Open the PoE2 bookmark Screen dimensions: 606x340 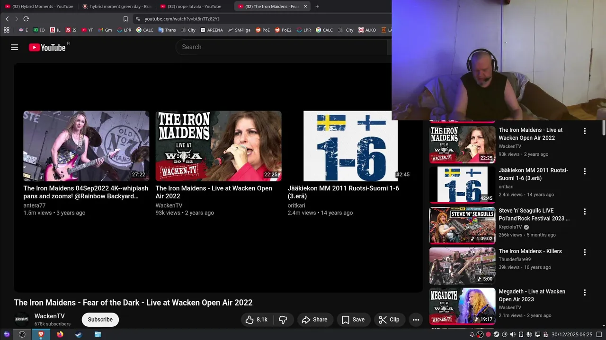(x=284, y=30)
